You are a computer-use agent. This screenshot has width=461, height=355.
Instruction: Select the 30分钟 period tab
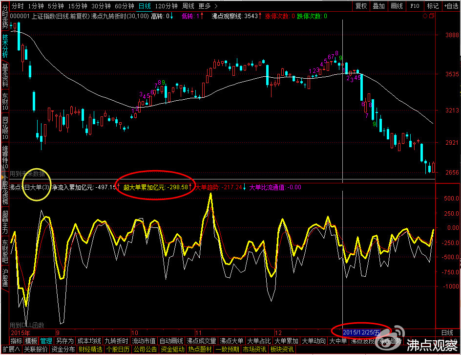point(101,6)
